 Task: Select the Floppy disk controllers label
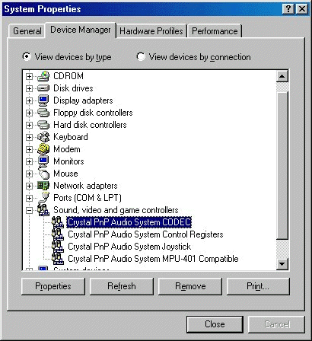coord(93,113)
